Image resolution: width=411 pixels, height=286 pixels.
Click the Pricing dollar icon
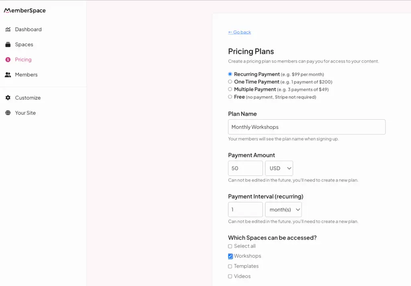(x=8, y=59)
